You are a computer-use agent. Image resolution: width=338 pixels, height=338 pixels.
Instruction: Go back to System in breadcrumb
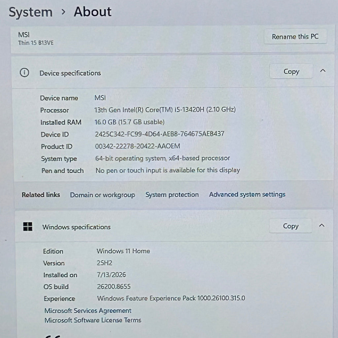(31, 12)
